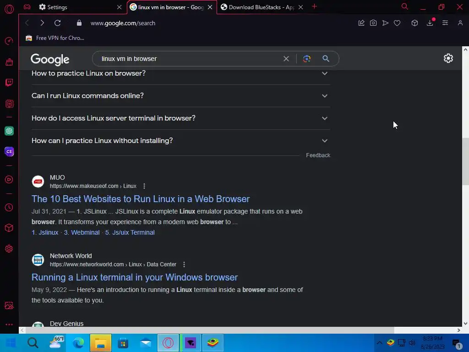The image size is (469, 352).
Task: Open ChatGPT sidebar panel
Action: (9, 131)
